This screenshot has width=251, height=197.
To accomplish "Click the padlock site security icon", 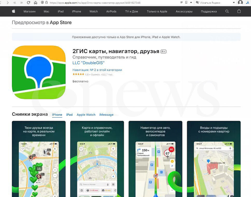I will [x=46, y=2].
